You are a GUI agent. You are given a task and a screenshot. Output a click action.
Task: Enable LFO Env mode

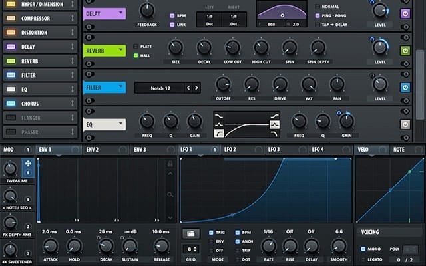tap(211, 241)
